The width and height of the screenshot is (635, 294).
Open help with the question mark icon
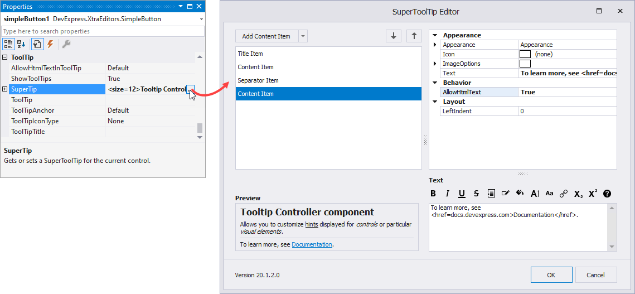pos(607,194)
